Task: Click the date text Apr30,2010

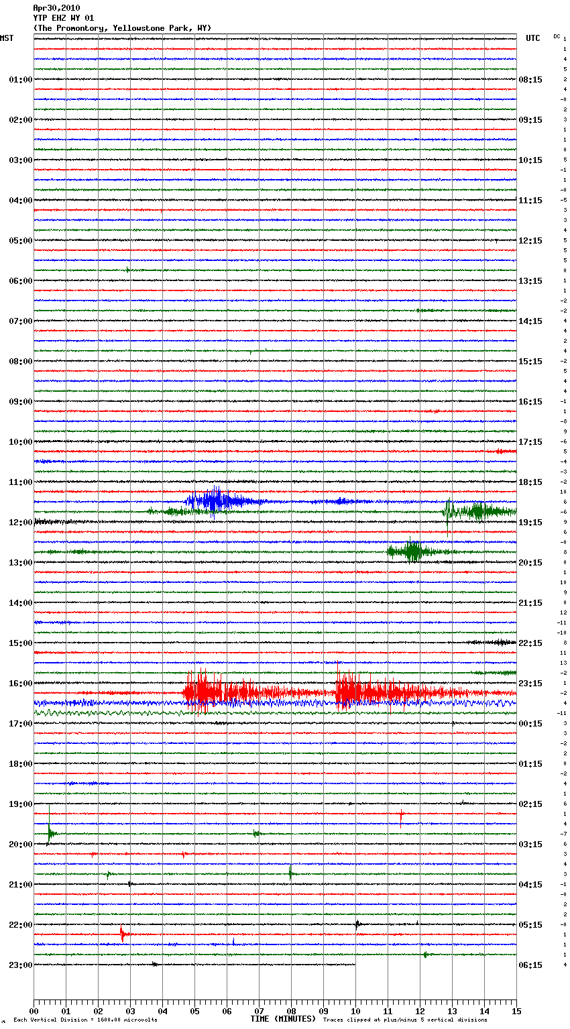Action: tap(56, 8)
